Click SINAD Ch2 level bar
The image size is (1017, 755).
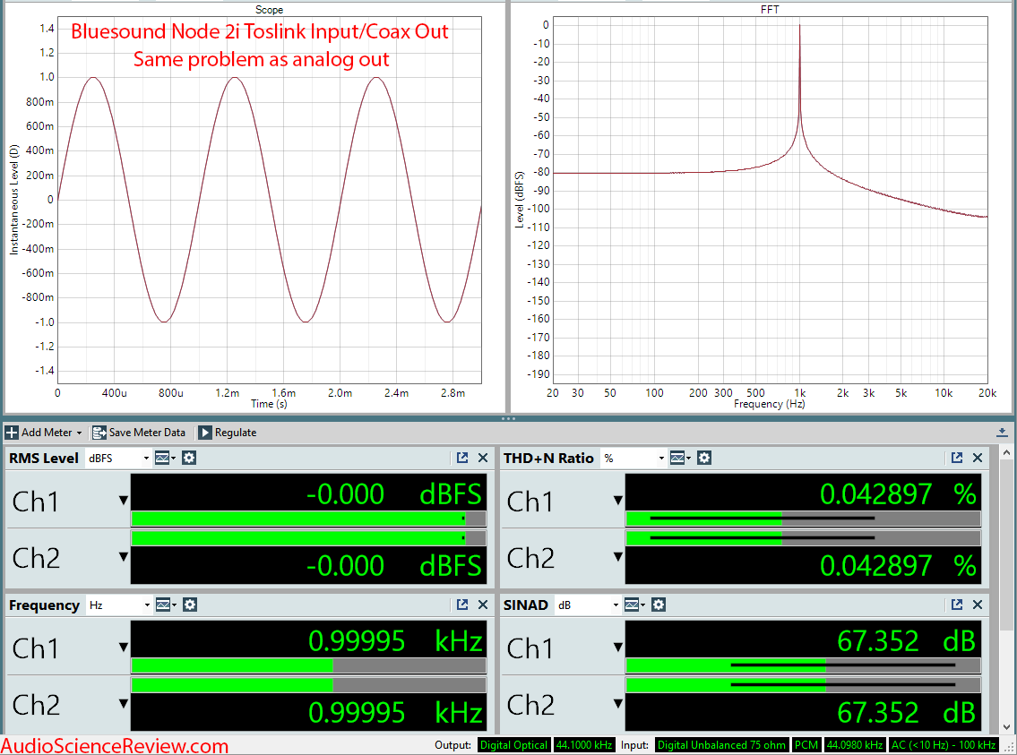click(x=803, y=684)
